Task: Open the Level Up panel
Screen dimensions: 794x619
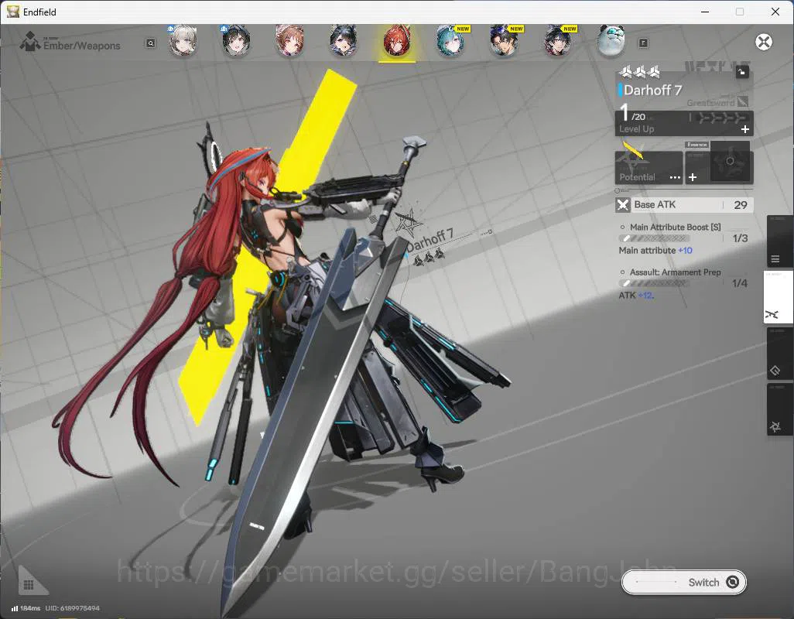Action: pos(684,123)
